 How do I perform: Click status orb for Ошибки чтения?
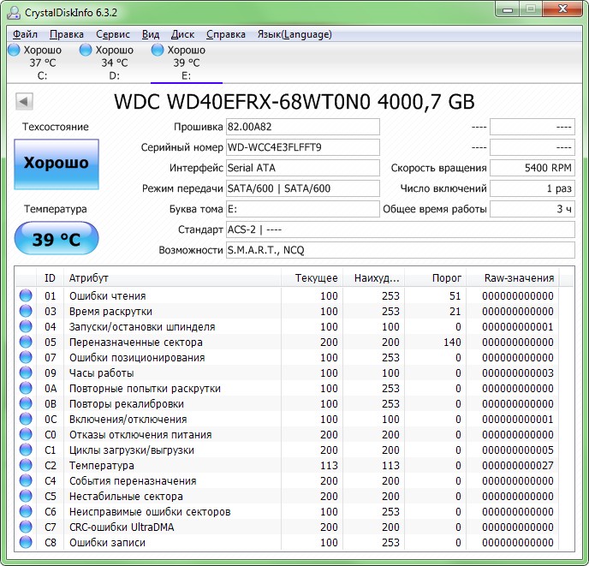coord(26,295)
